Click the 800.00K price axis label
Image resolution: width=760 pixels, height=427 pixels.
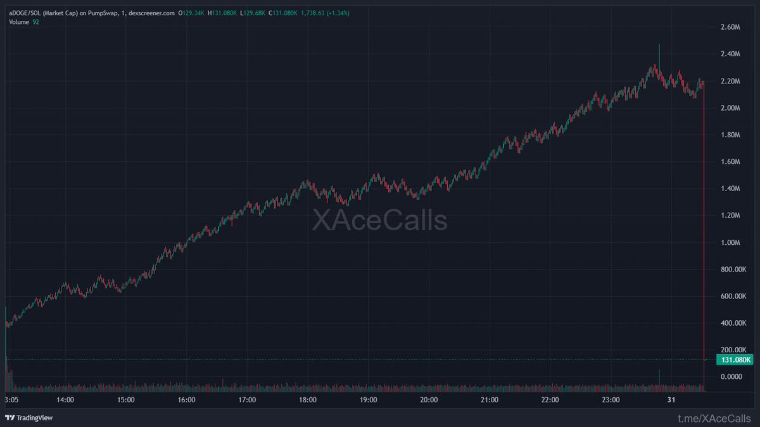pyautogui.click(x=733, y=269)
